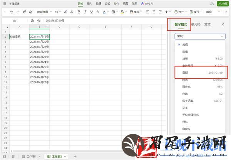
Task: Close the format side panel
Action: pyautogui.click(x=223, y=25)
